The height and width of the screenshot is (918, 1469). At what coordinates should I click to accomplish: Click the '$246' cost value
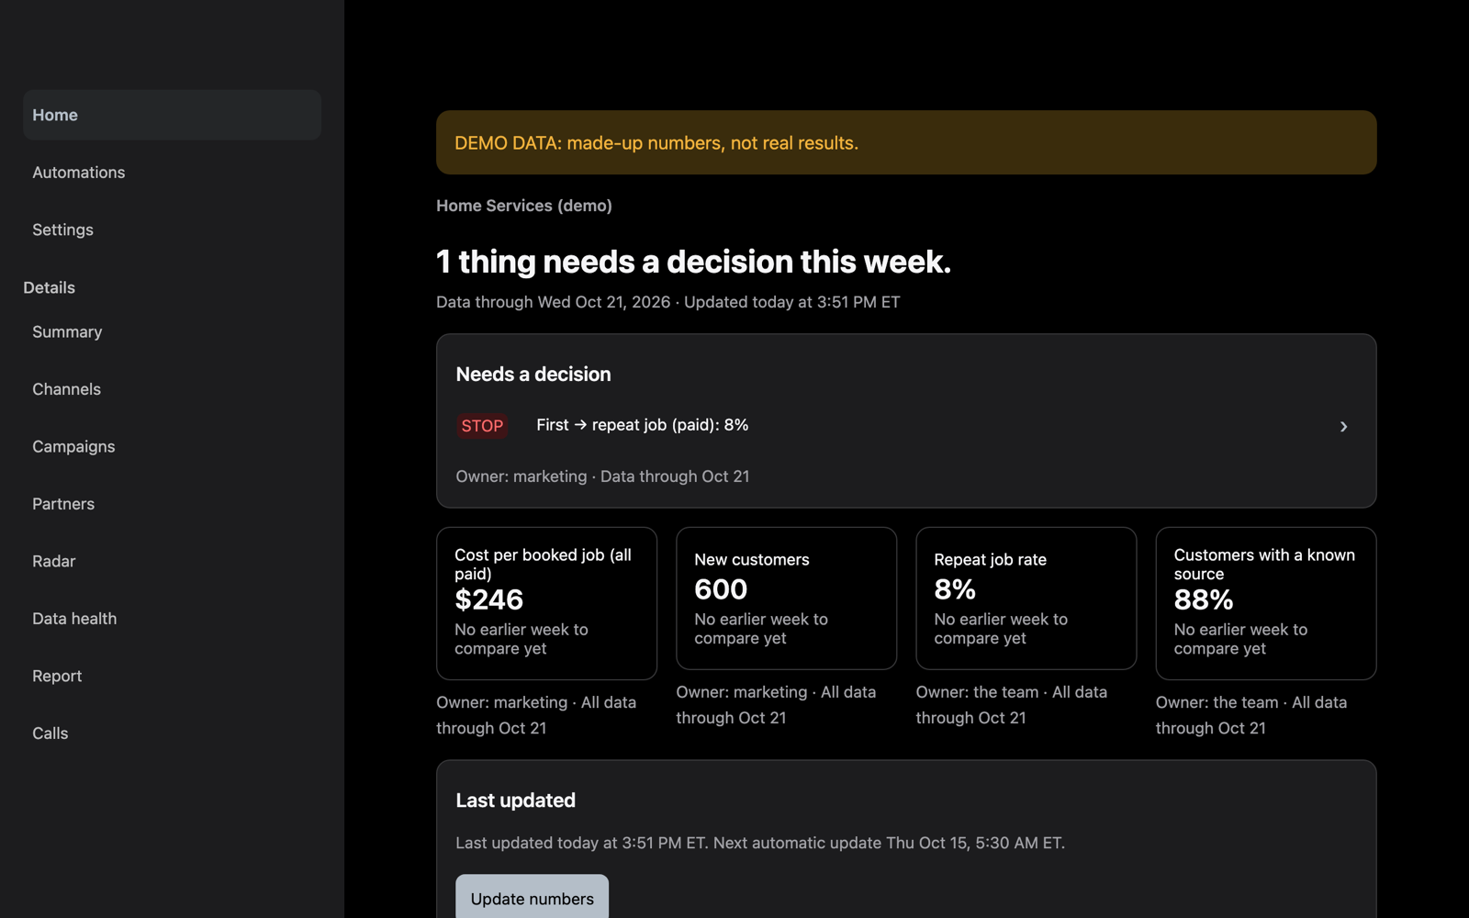pyautogui.click(x=488, y=600)
